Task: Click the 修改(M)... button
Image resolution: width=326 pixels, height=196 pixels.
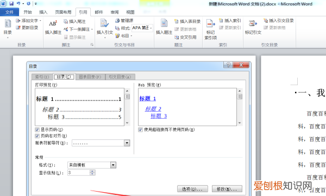Action: pos(227,189)
